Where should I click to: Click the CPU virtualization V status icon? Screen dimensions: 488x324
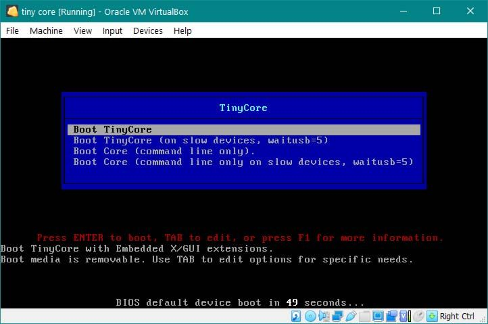404,316
